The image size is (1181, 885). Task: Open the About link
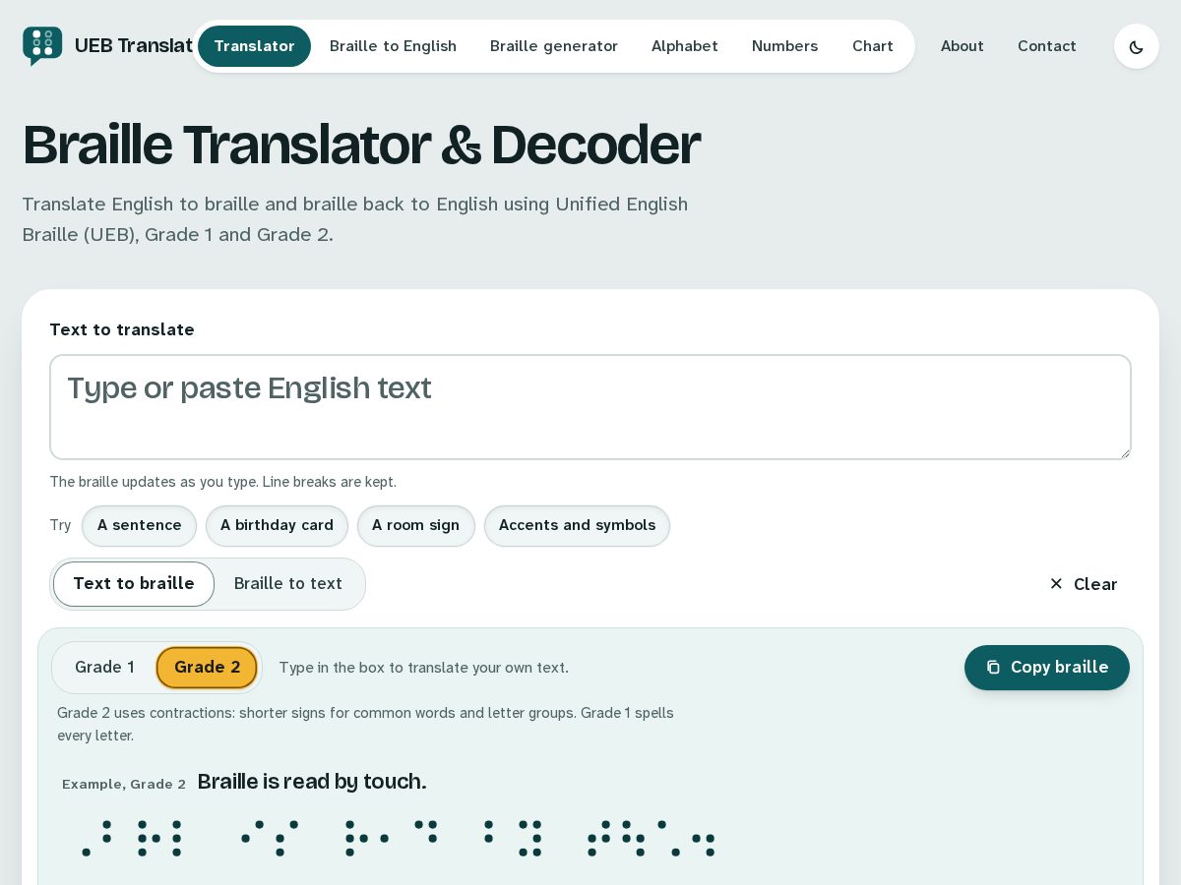coord(963,46)
